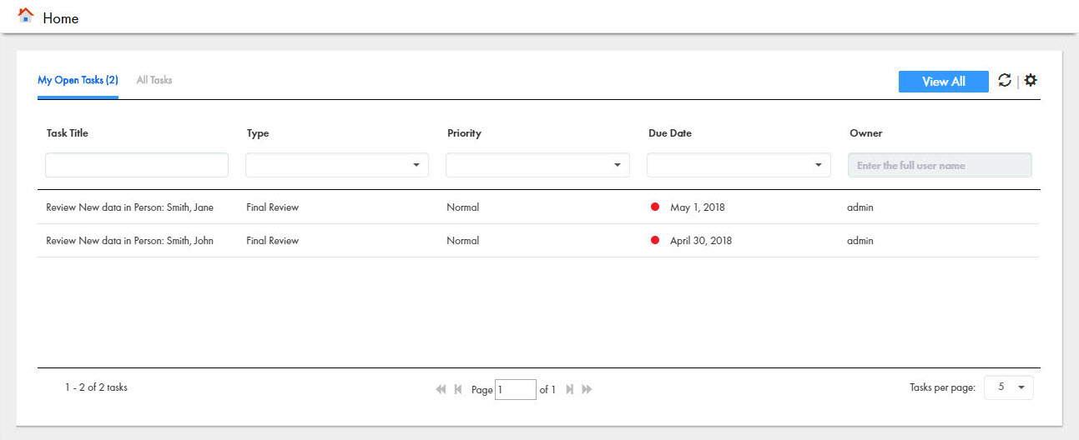This screenshot has height=440, width=1079.
Task: Open task for Smith, John
Action: (130, 240)
